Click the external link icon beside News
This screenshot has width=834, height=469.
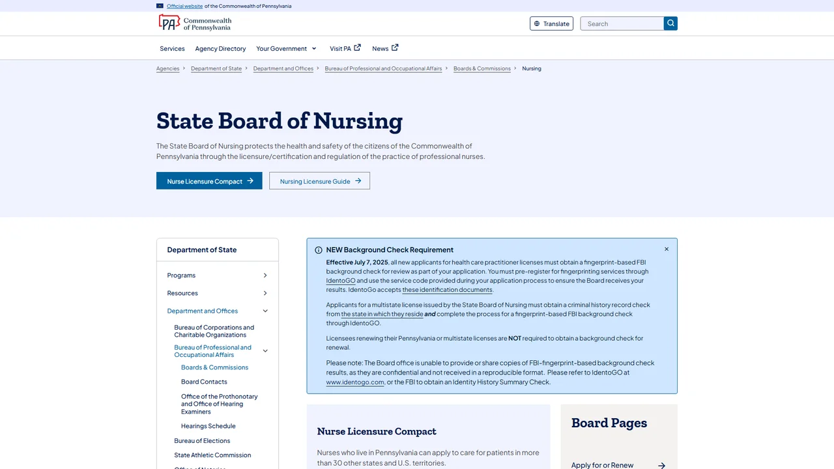[x=395, y=48]
